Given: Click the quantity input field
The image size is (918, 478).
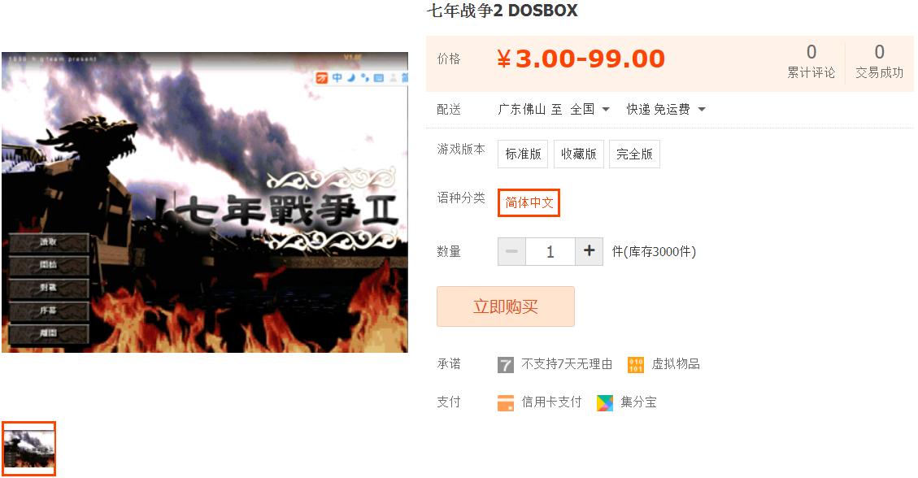Looking at the screenshot, I should tap(550, 251).
